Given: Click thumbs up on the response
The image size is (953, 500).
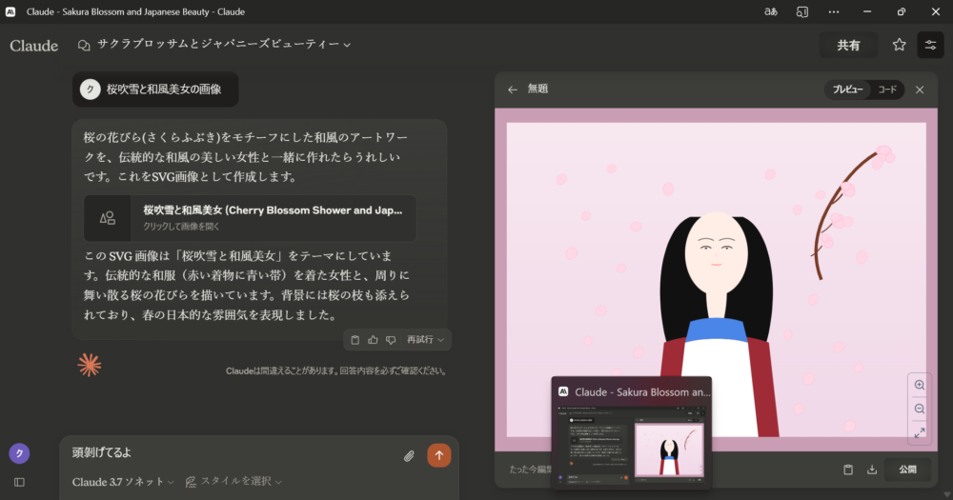Looking at the screenshot, I should 373,340.
